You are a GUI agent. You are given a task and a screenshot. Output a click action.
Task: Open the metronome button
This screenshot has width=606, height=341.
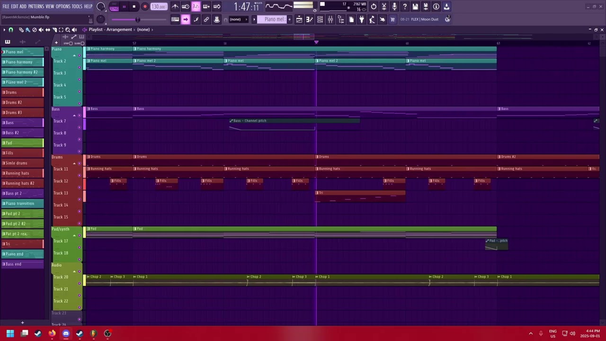click(175, 7)
